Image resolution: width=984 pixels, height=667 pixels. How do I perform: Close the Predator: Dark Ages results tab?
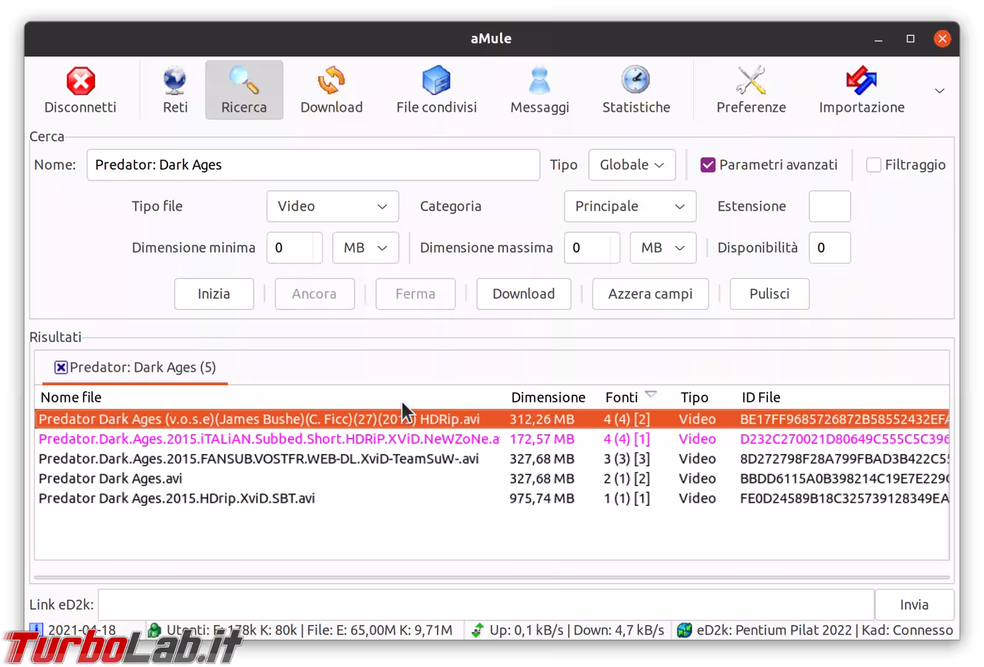tap(60, 367)
